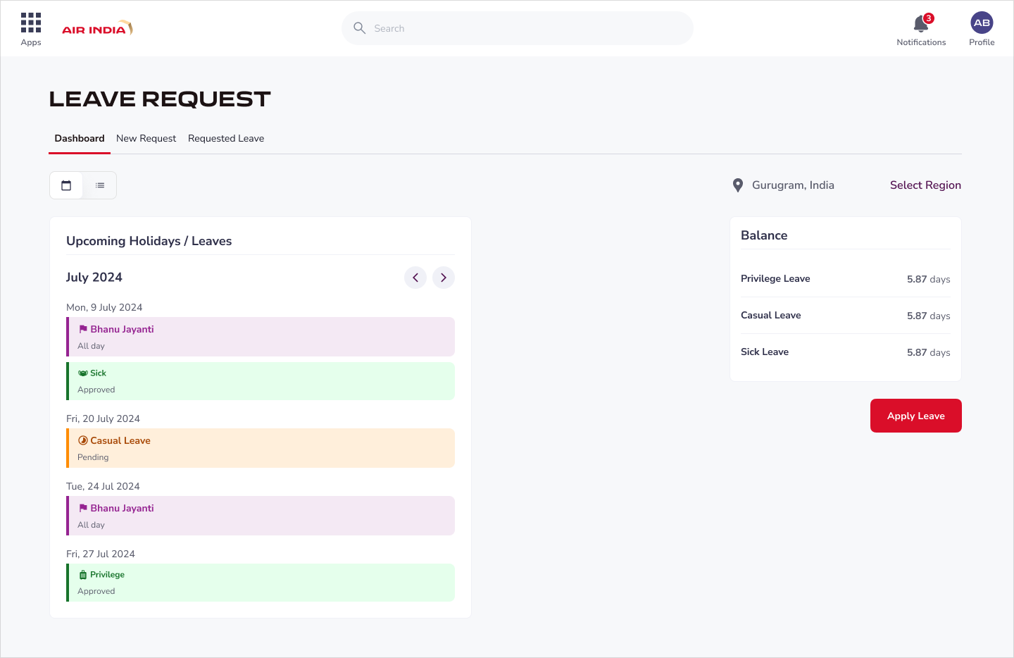Viewport: 1014px width, 658px height.
Task: Click the Casual Leave pending icon
Action: 83,440
